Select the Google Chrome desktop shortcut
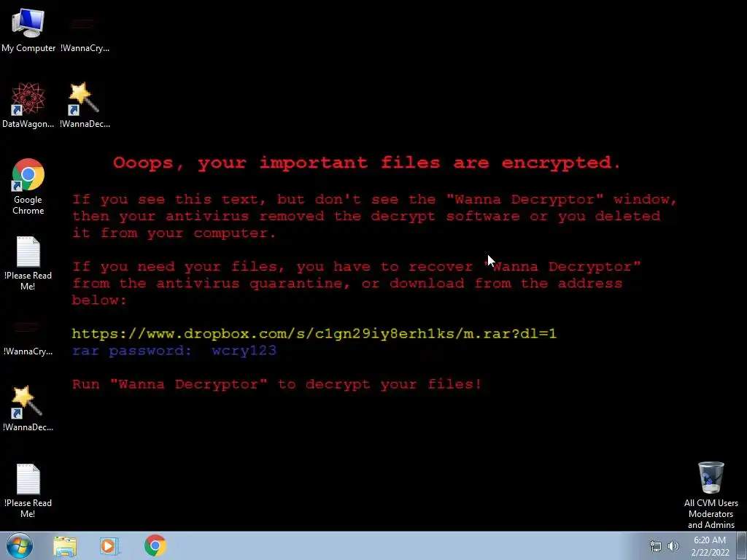747x560 pixels. pos(28,186)
